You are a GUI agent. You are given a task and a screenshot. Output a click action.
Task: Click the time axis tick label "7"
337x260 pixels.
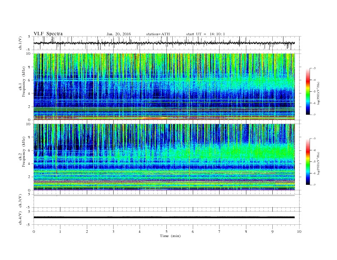(220, 232)
